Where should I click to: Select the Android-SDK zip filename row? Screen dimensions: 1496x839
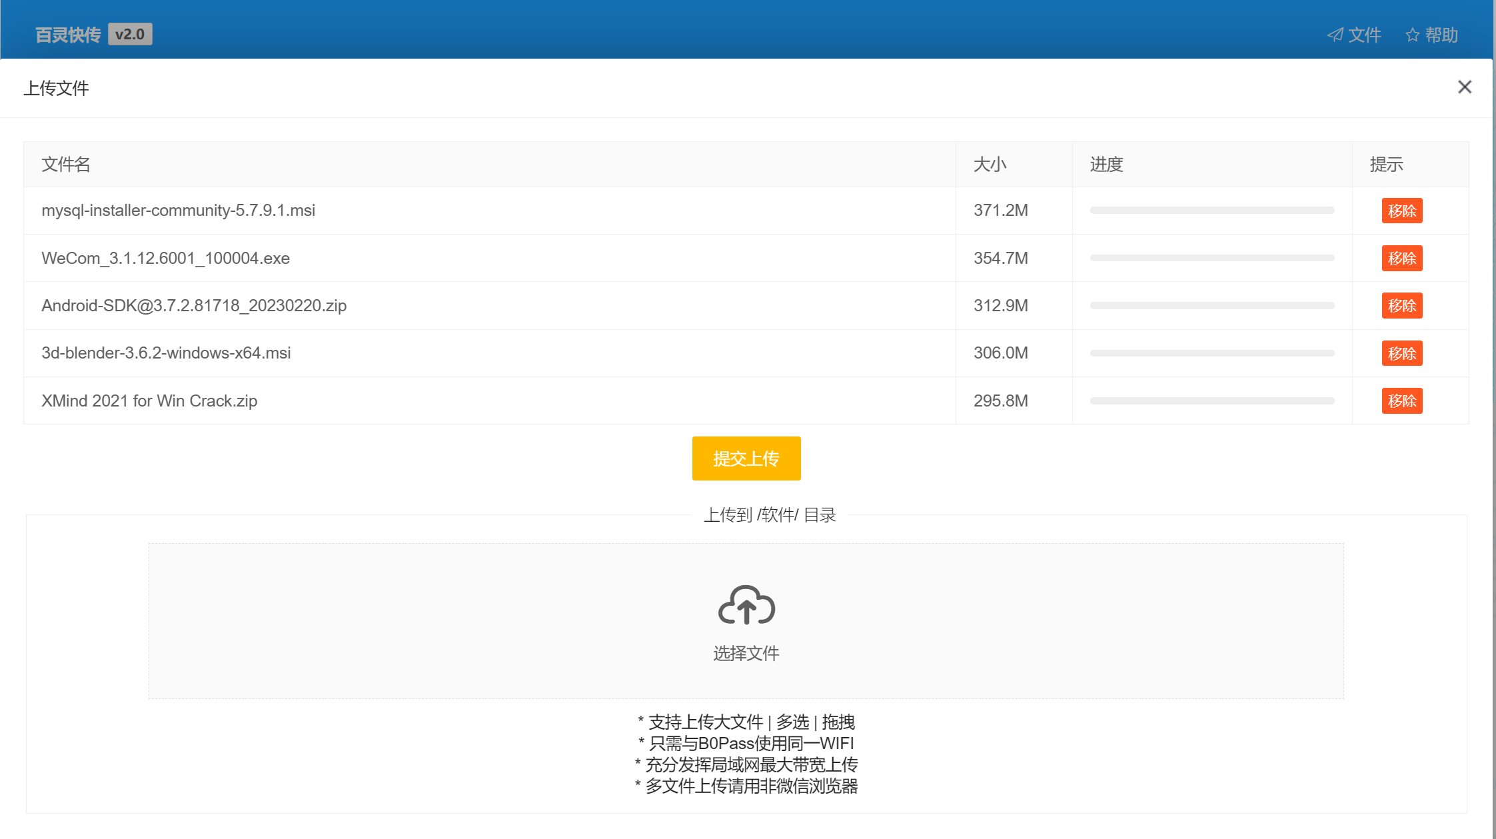click(x=194, y=306)
